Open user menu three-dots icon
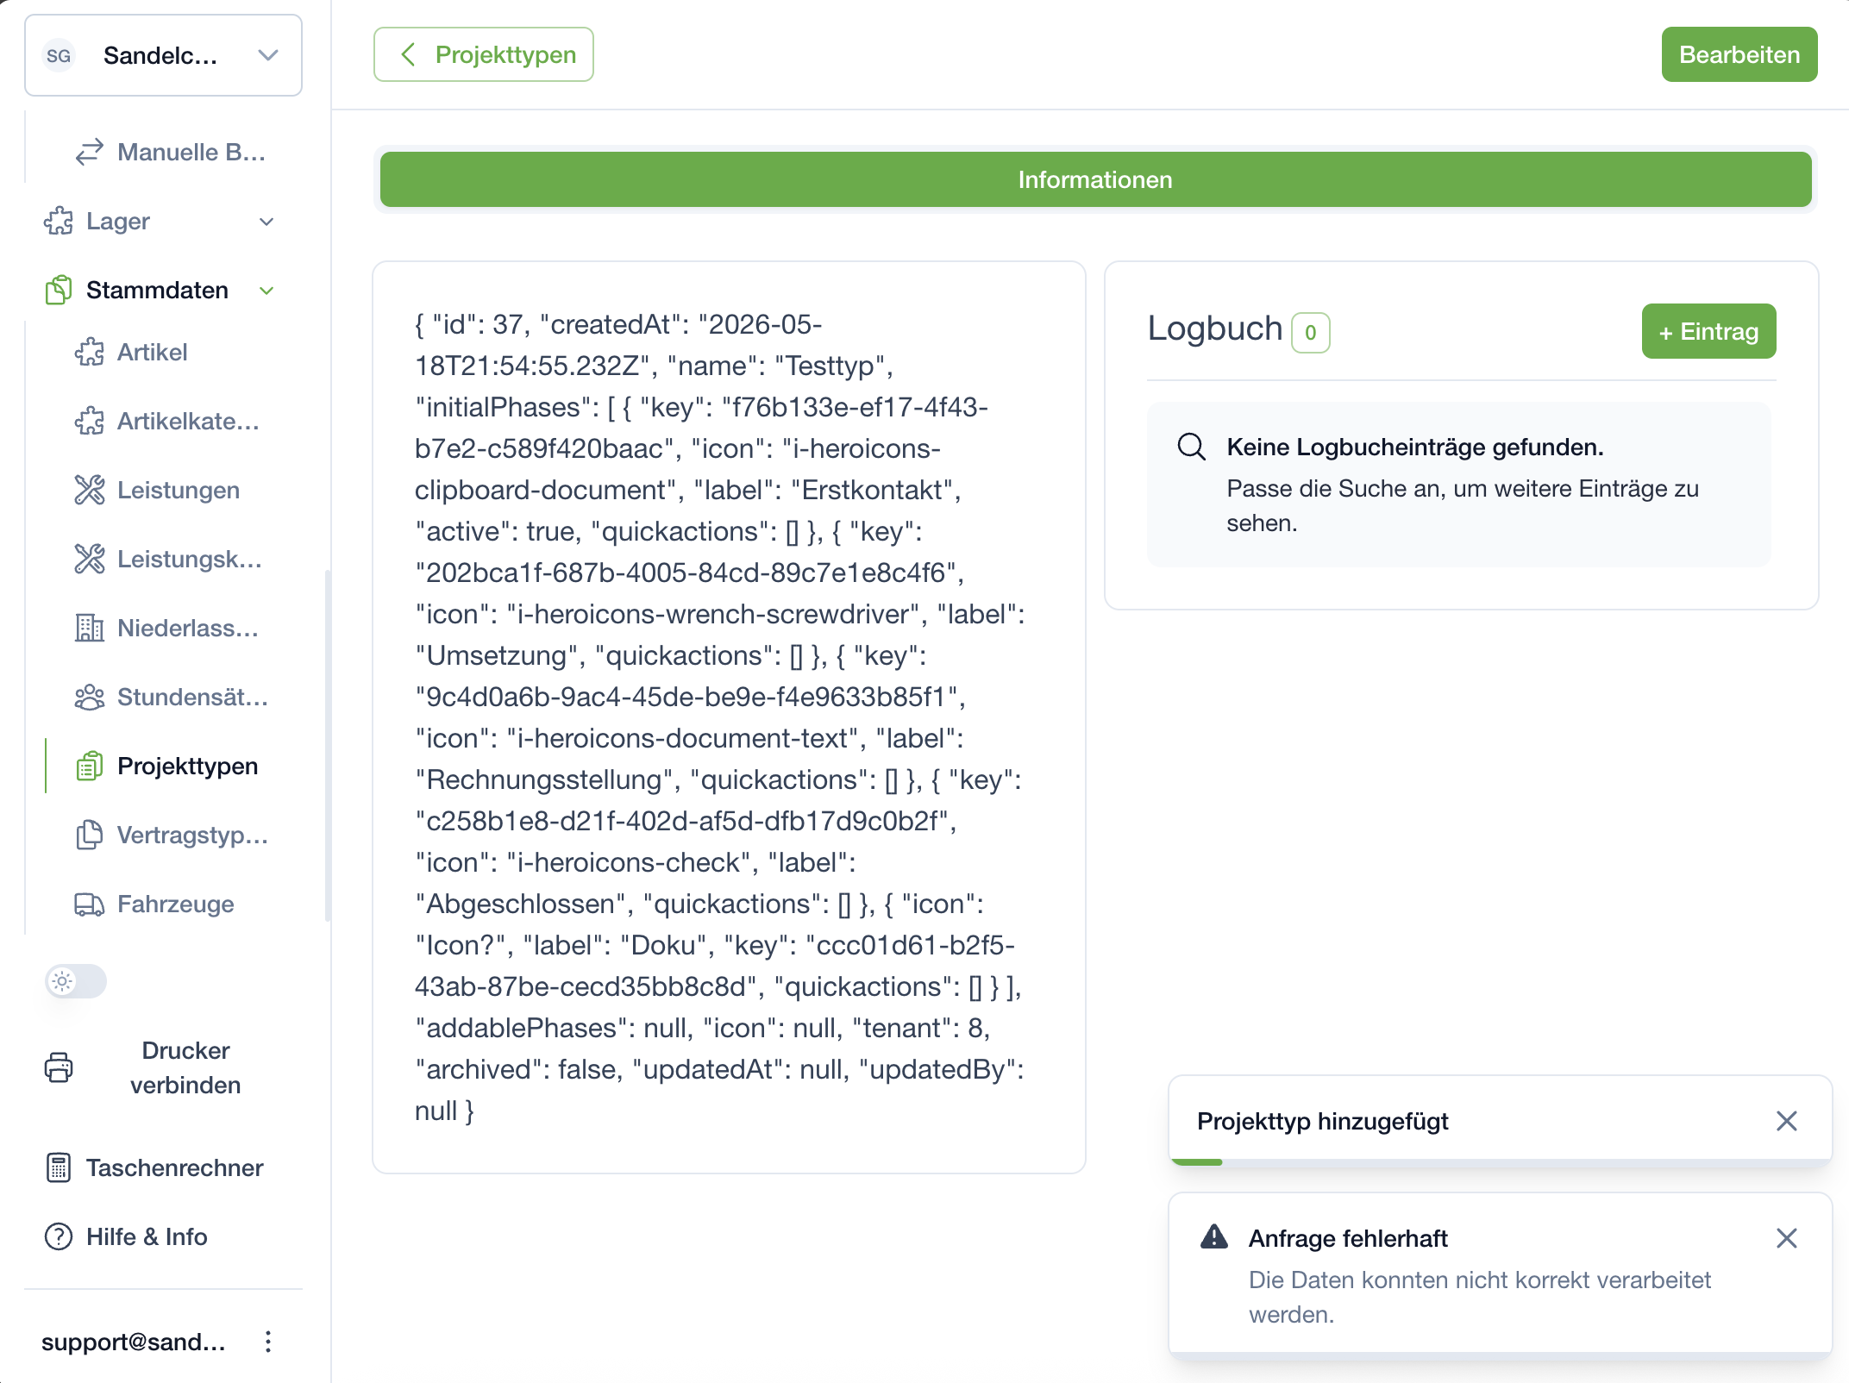This screenshot has height=1383, width=1849. pos(268,1342)
